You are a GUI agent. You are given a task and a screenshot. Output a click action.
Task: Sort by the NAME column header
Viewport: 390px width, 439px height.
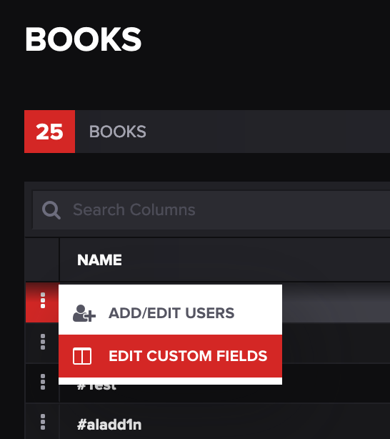pyautogui.click(x=99, y=260)
